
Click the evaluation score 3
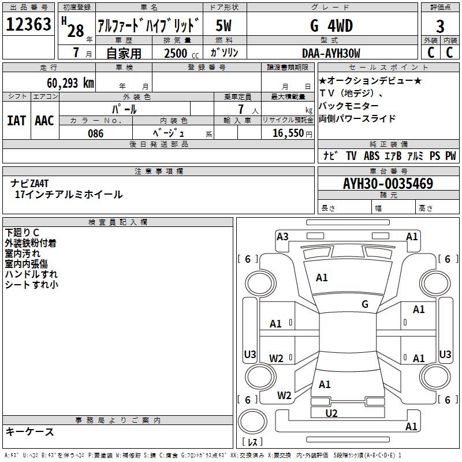point(440,26)
